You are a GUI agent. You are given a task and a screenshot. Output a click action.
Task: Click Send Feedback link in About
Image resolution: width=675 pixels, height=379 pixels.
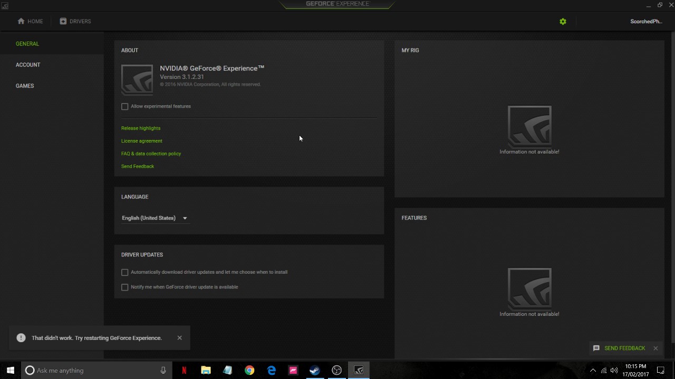[x=138, y=166]
